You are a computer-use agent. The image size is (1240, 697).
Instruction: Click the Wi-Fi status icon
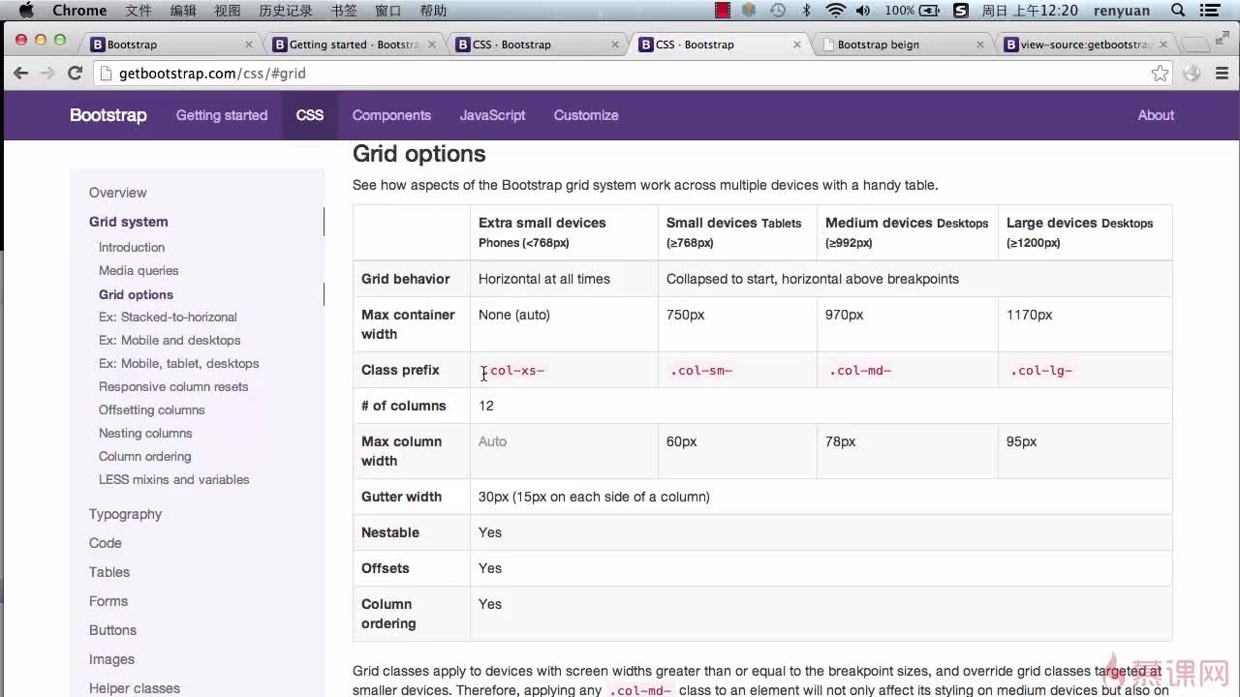coord(836,11)
